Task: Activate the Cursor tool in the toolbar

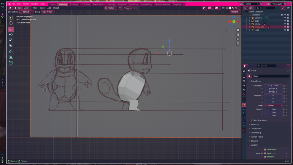Action: (11, 23)
